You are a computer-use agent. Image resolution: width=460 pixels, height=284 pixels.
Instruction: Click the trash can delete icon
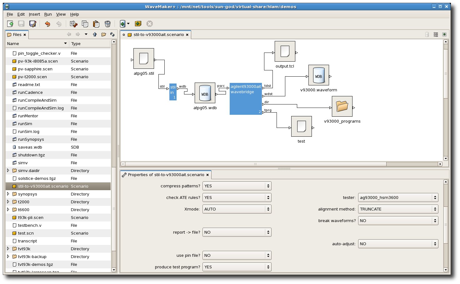tap(107, 24)
